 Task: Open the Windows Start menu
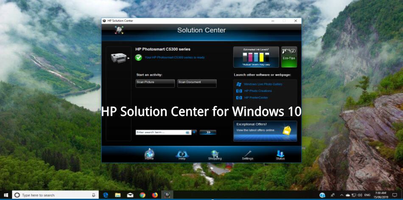[x=6, y=195]
